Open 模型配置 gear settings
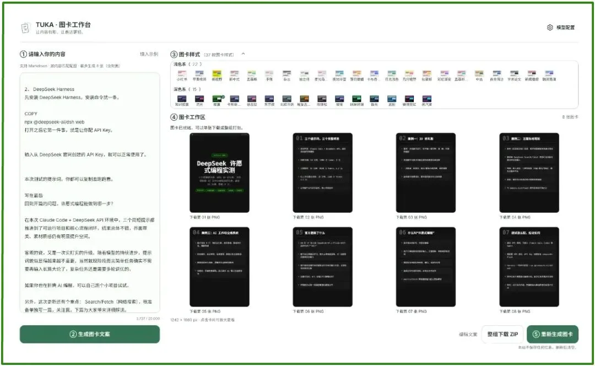This screenshot has width=595, height=366. click(x=560, y=28)
